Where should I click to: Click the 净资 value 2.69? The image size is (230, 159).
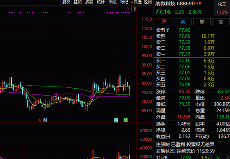pos(186,130)
